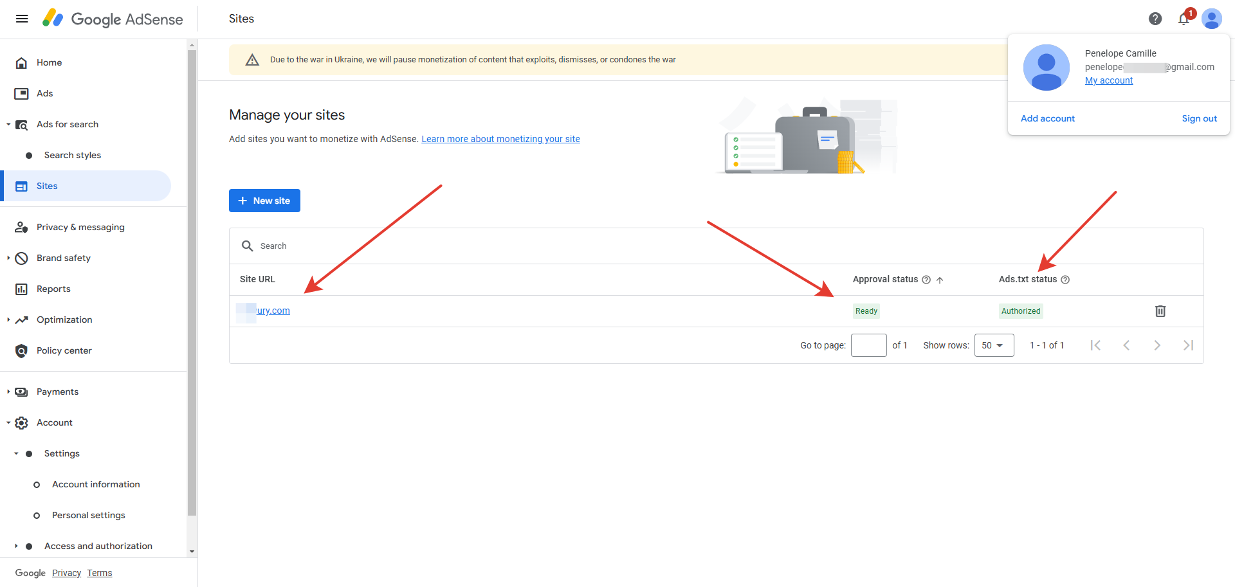Expand the Brand safety section
This screenshot has width=1235, height=587.
(8, 258)
